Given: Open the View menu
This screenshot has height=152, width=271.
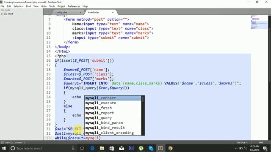Looking at the screenshot, I should coord(36,6).
